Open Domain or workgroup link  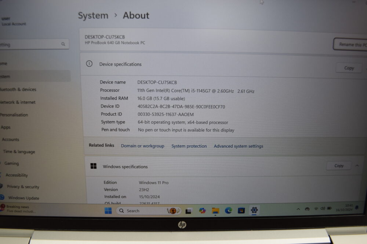click(x=142, y=146)
